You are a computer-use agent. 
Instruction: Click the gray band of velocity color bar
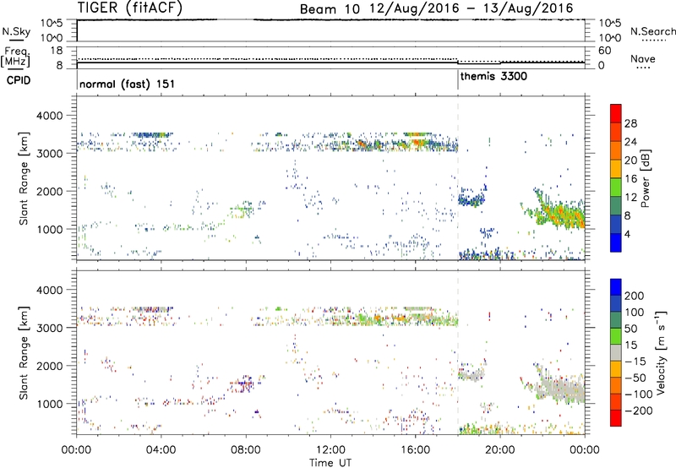pos(616,352)
